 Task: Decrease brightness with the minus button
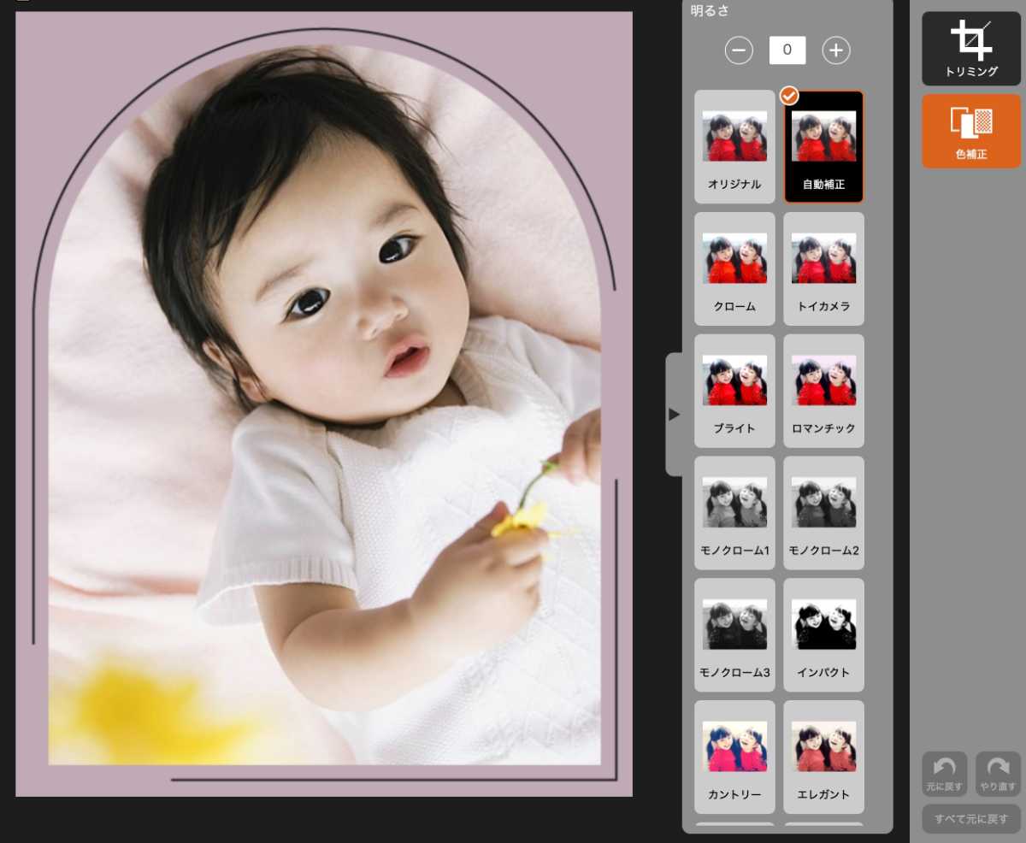tap(739, 50)
